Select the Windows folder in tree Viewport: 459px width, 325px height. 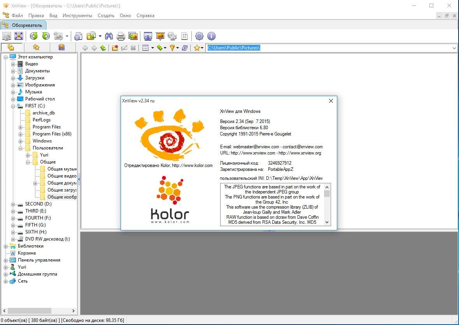click(x=42, y=141)
